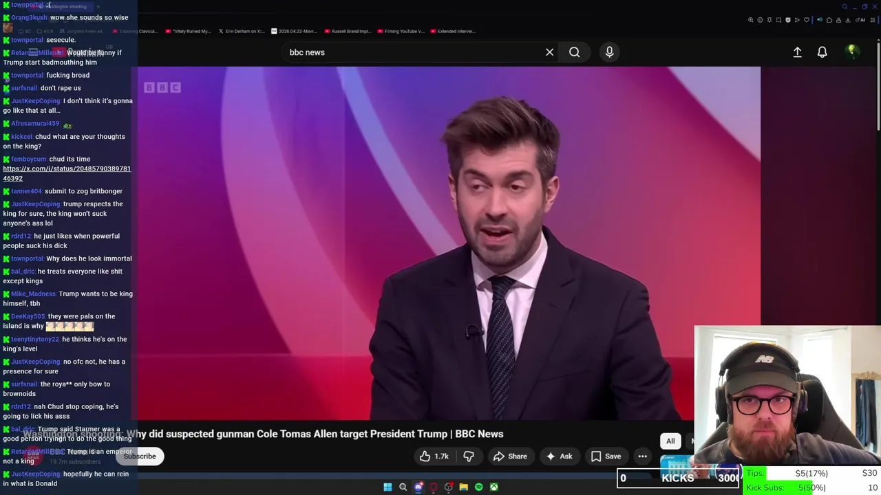881x495 pixels.
Task: Open the browser emoji face icon
Action: 760,20
